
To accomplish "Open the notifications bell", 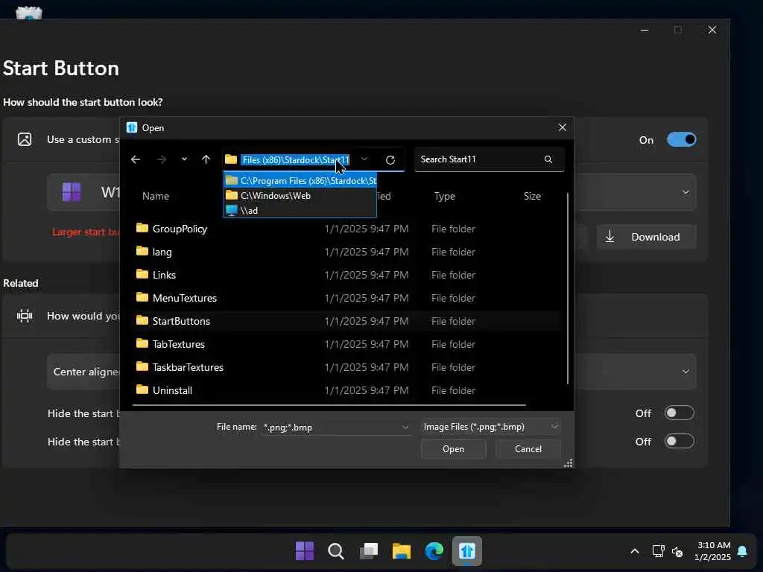I will pos(742,551).
